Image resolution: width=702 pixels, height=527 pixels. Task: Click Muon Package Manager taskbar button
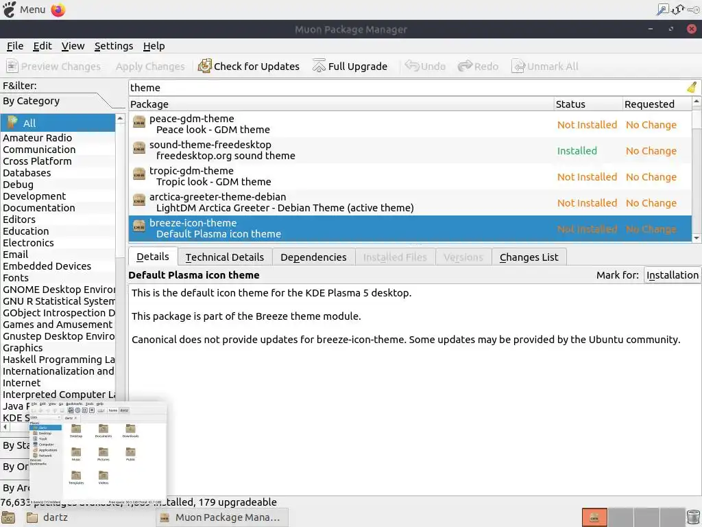coord(222,517)
